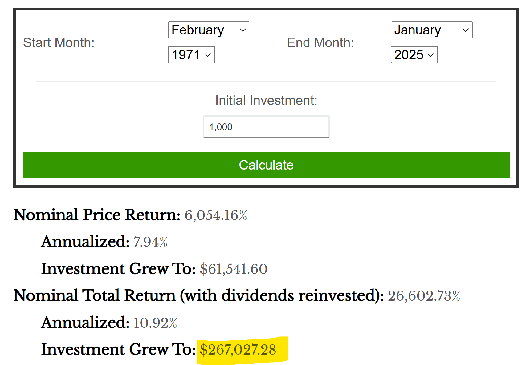Click the Initial Investment label text
This screenshot has width=530, height=365.
266,101
